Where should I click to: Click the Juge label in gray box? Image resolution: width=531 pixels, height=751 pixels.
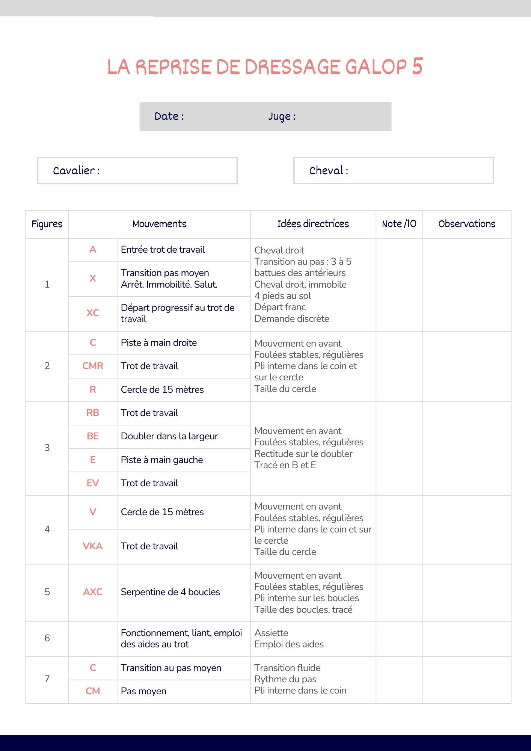[x=282, y=116]
